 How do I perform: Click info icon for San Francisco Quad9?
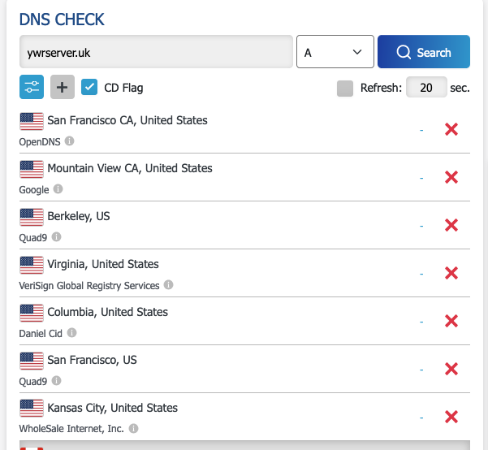tap(56, 381)
